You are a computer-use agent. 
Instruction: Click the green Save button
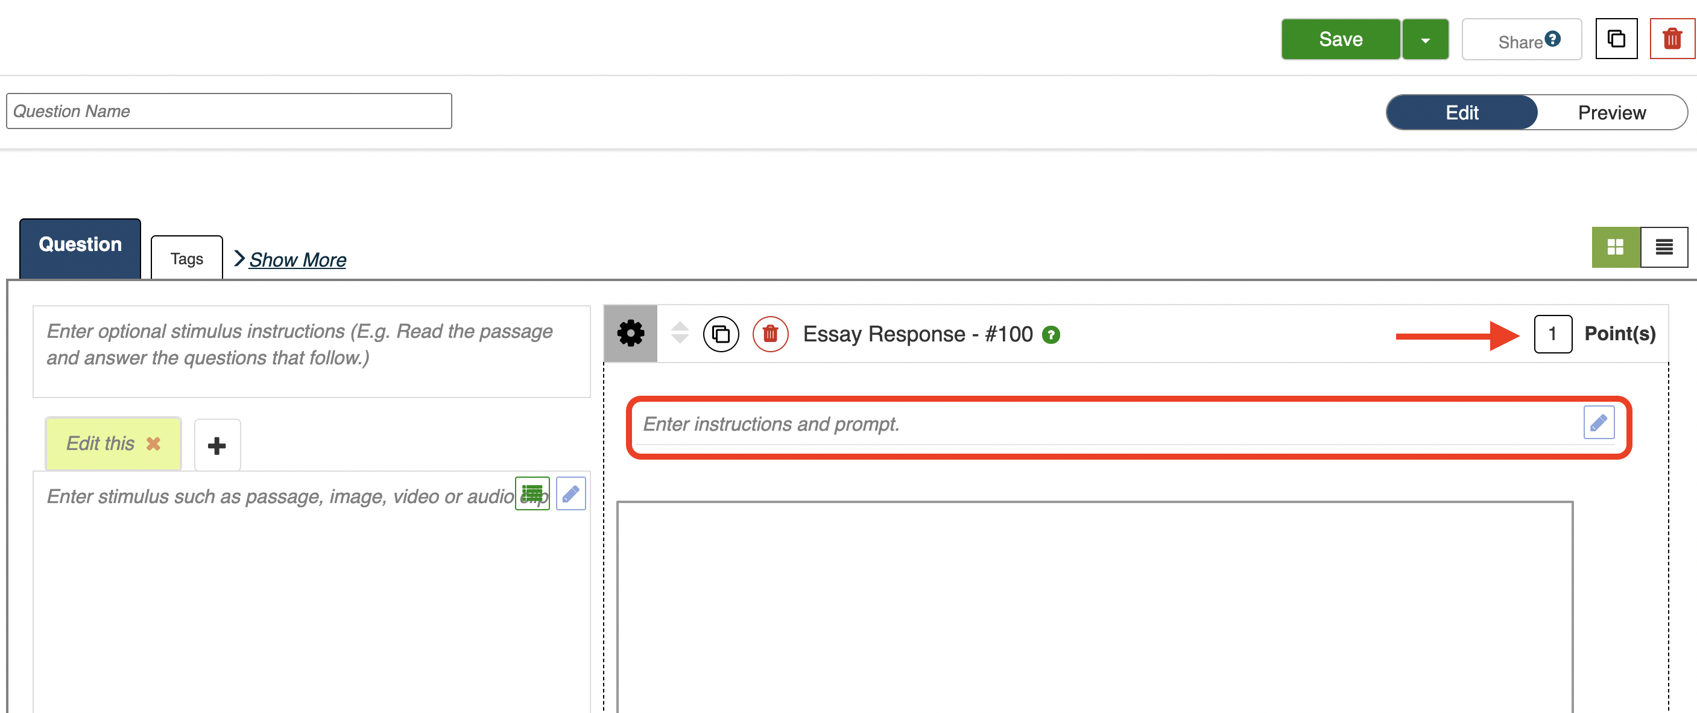point(1340,40)
